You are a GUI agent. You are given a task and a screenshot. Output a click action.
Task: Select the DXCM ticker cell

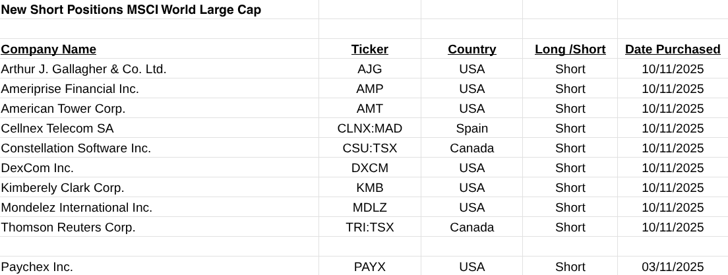[x=370, y=168]
